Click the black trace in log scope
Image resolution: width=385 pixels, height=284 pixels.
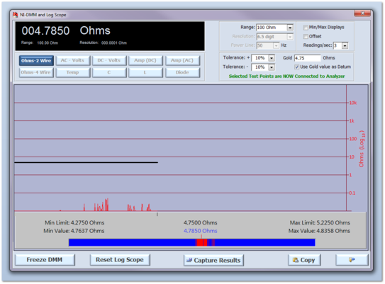(87, 162)
